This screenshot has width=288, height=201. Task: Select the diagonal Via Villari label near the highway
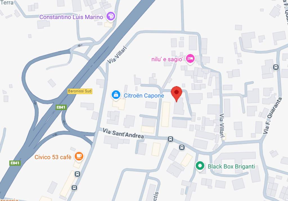click(x=117, y=55)
